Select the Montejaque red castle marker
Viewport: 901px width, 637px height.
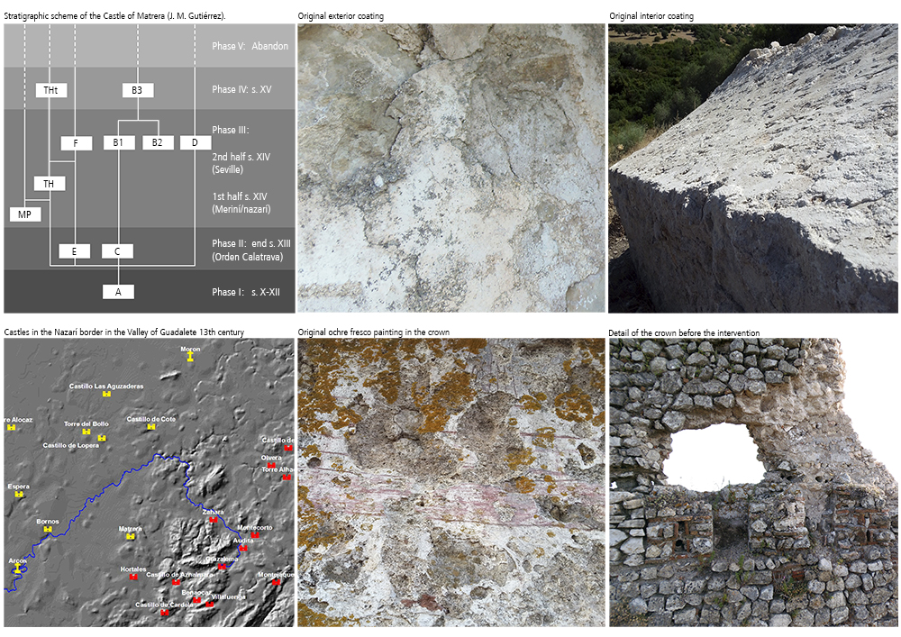click(276, 582)
